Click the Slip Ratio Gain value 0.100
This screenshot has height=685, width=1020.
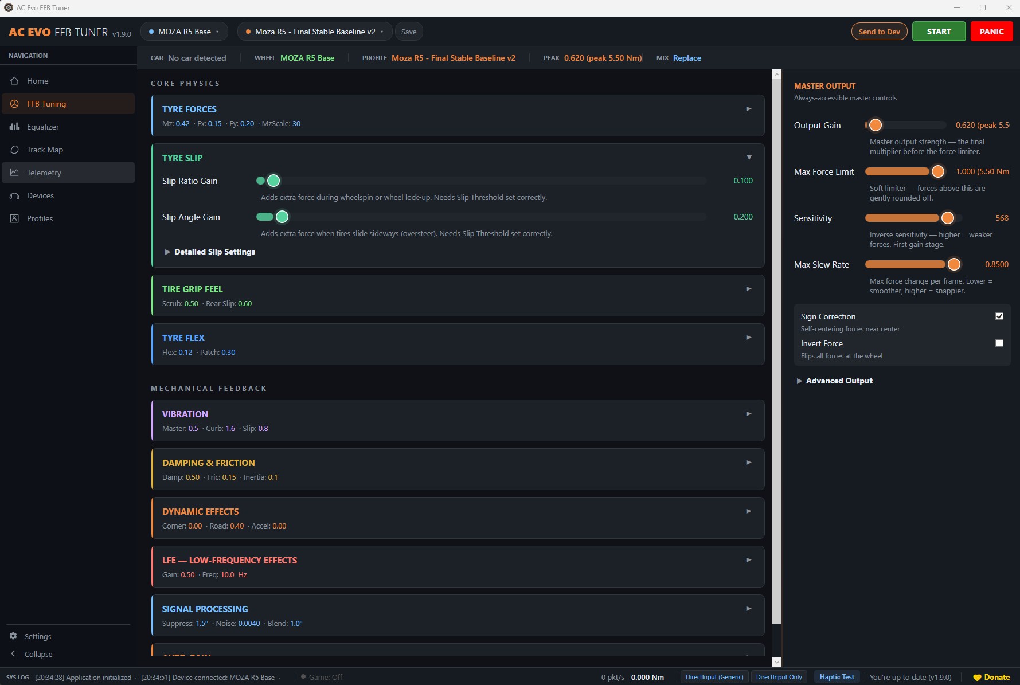[x=743, y=181]
